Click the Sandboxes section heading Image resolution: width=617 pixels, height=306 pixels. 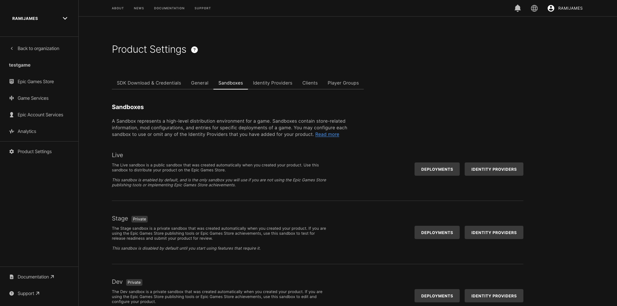pyautogui.click(x=128, y=107)
